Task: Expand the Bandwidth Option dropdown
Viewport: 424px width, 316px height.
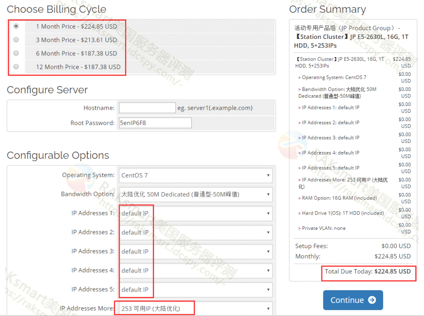Action: coord(196,194)
